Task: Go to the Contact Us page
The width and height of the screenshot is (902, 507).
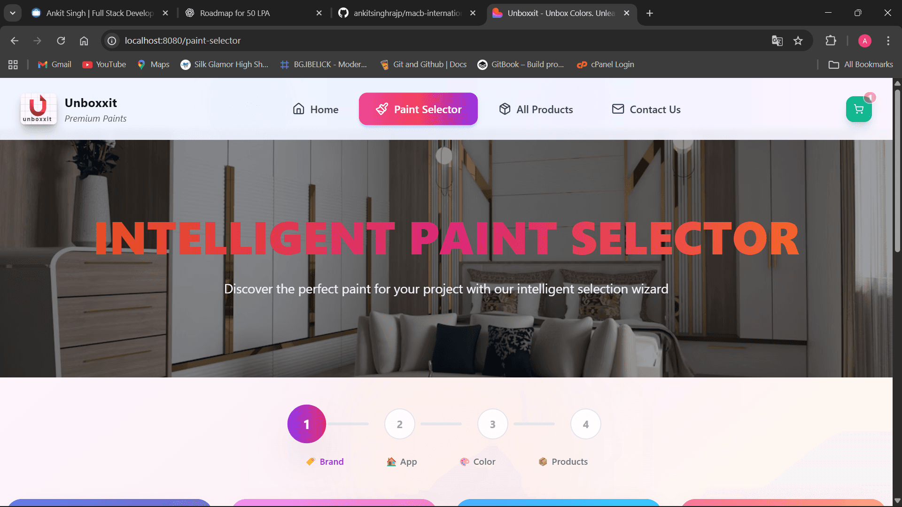Action: [x=646, y=109]
